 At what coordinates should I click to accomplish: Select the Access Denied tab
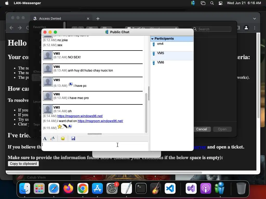61,19
